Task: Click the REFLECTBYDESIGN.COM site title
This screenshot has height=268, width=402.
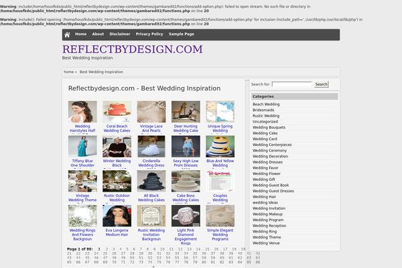Action: [x=133, y=49]
